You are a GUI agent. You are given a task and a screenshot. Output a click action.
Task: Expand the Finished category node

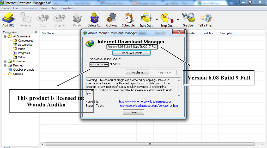click(5, 65)
